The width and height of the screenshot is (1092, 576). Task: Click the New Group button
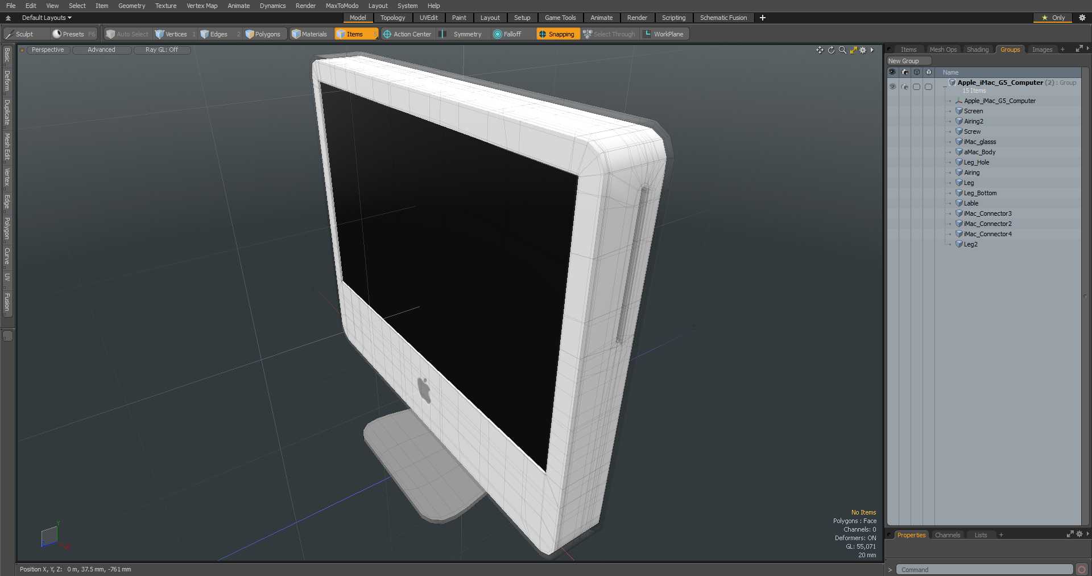909,61
